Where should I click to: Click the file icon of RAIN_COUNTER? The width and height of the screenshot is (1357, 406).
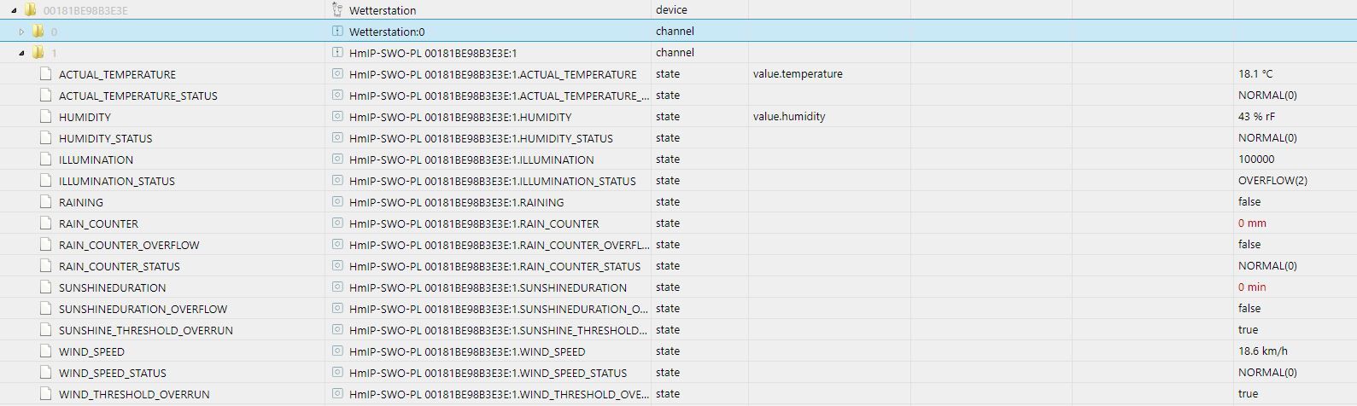[x=46, y=223]
